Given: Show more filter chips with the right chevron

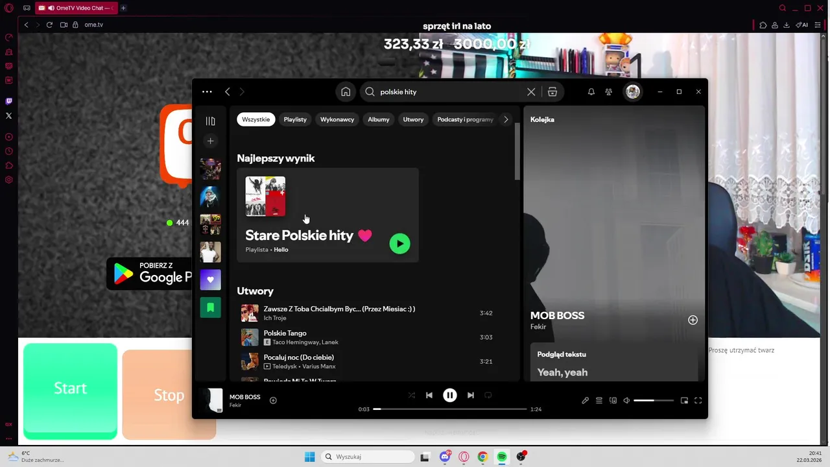Looking at the screenshot, I should click(x=506, y=119).
